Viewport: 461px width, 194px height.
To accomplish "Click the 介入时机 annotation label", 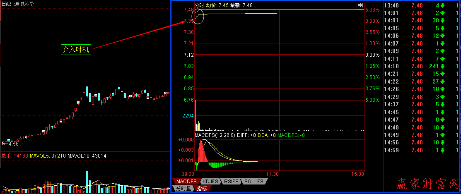I will click(75, 49).
